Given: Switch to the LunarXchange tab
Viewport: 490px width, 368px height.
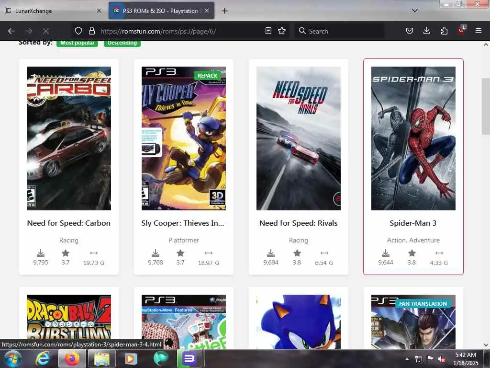Looking at the screenshot, I should pos(54,11).
